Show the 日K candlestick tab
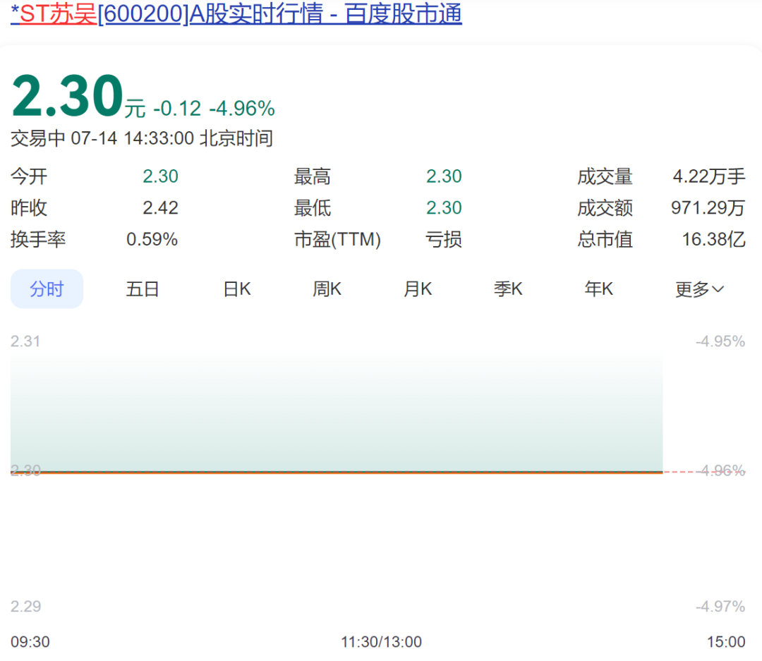 (237, 289)
